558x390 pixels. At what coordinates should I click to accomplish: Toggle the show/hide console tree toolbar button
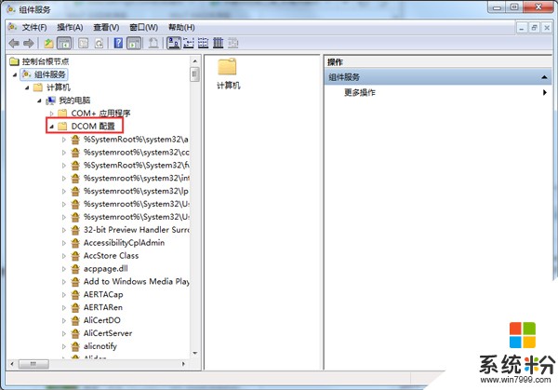click(64, 44)
